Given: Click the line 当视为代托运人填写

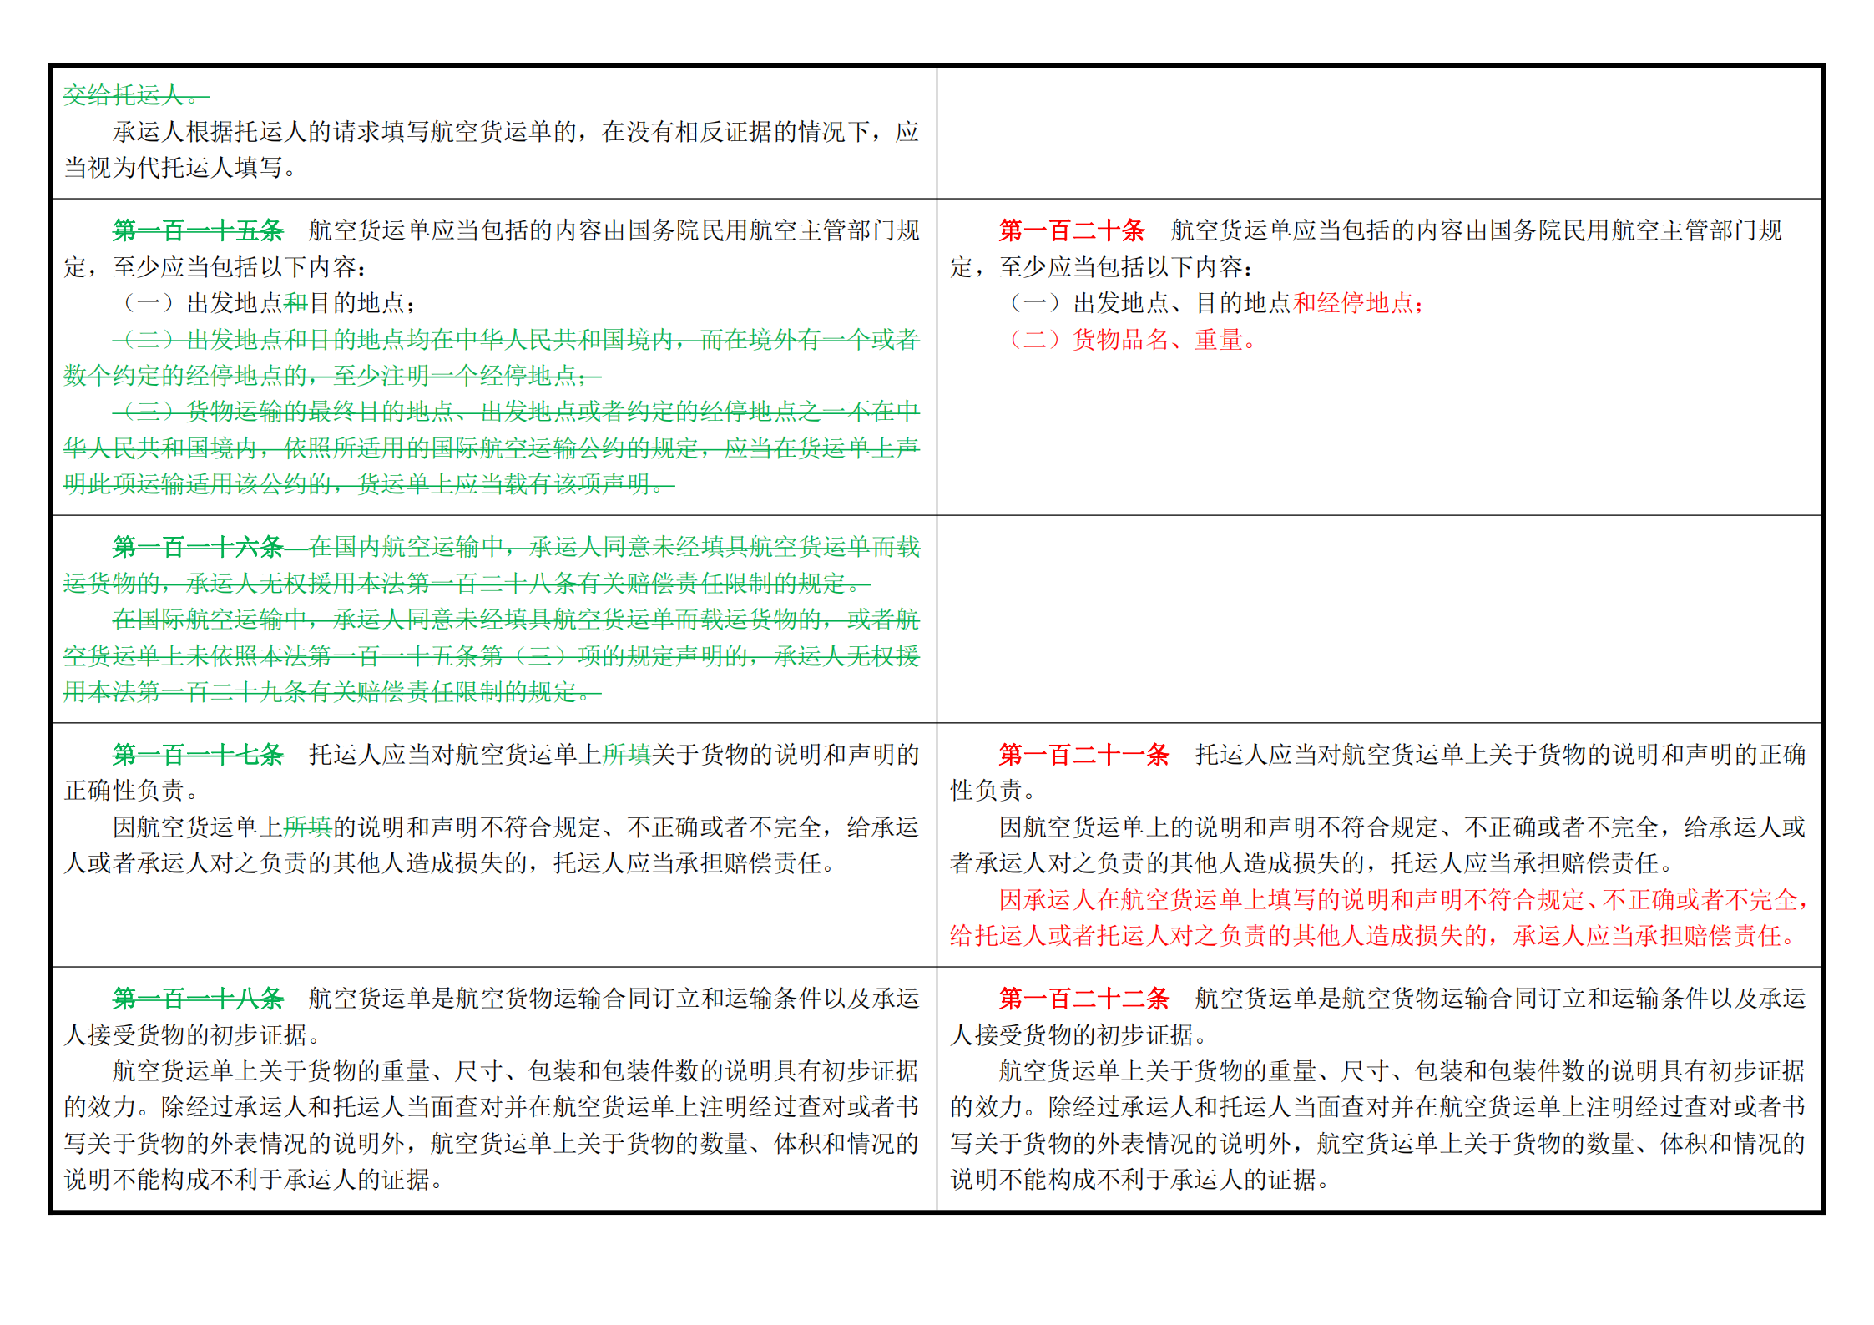Looking at the screenshot, I should click(x=179, y=168).
